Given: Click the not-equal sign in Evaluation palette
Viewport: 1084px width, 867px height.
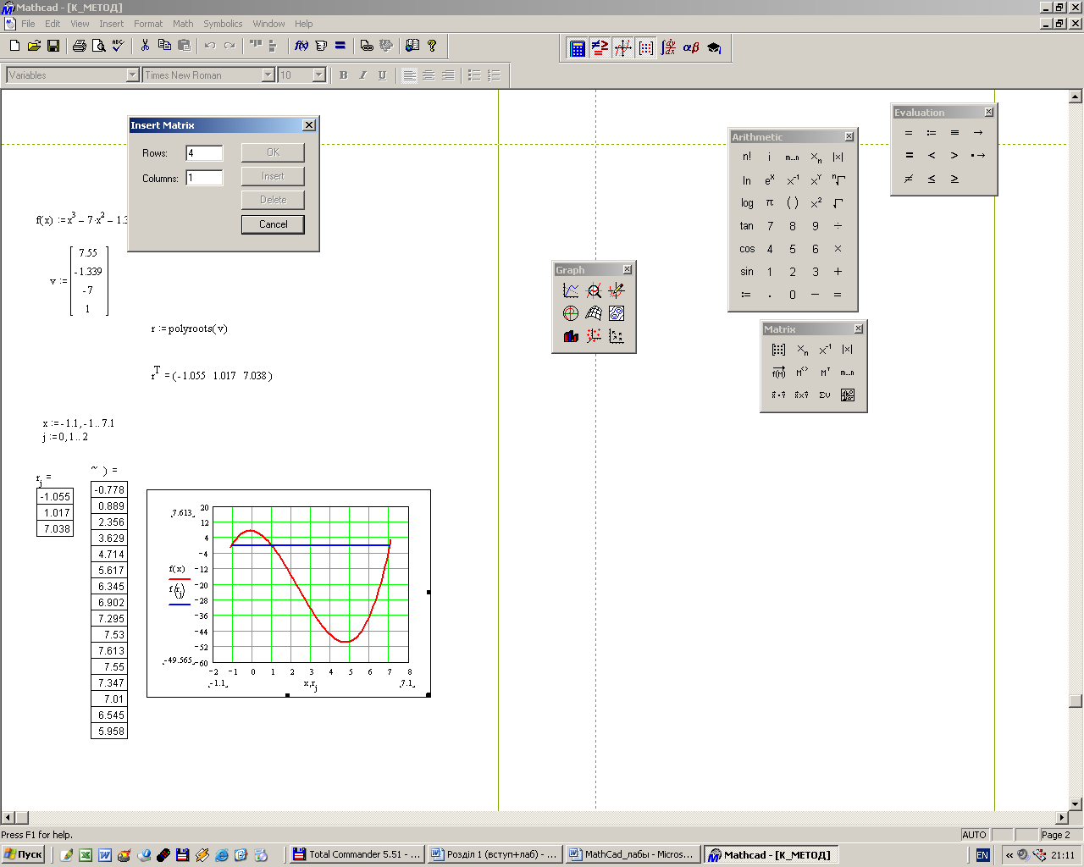Looking at the screenshot, I should (909, 179).
